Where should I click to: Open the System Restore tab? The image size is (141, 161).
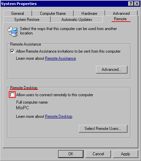(27, 20)
